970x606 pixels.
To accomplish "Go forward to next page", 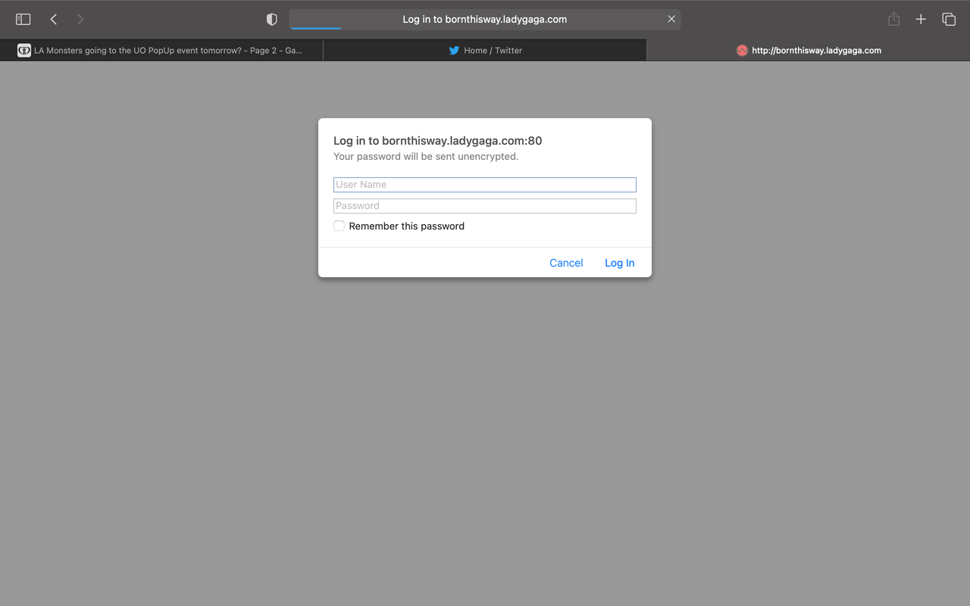I will [x=80, y=19].
